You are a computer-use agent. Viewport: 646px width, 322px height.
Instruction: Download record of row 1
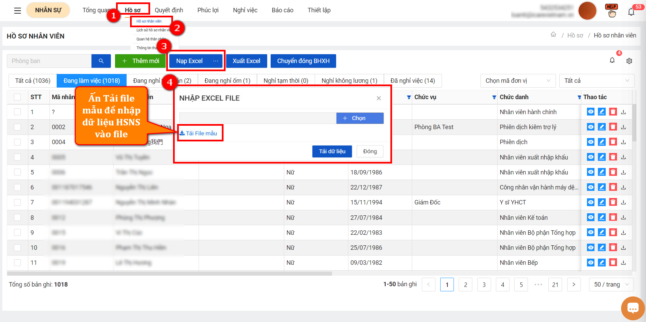pos(623,112)
